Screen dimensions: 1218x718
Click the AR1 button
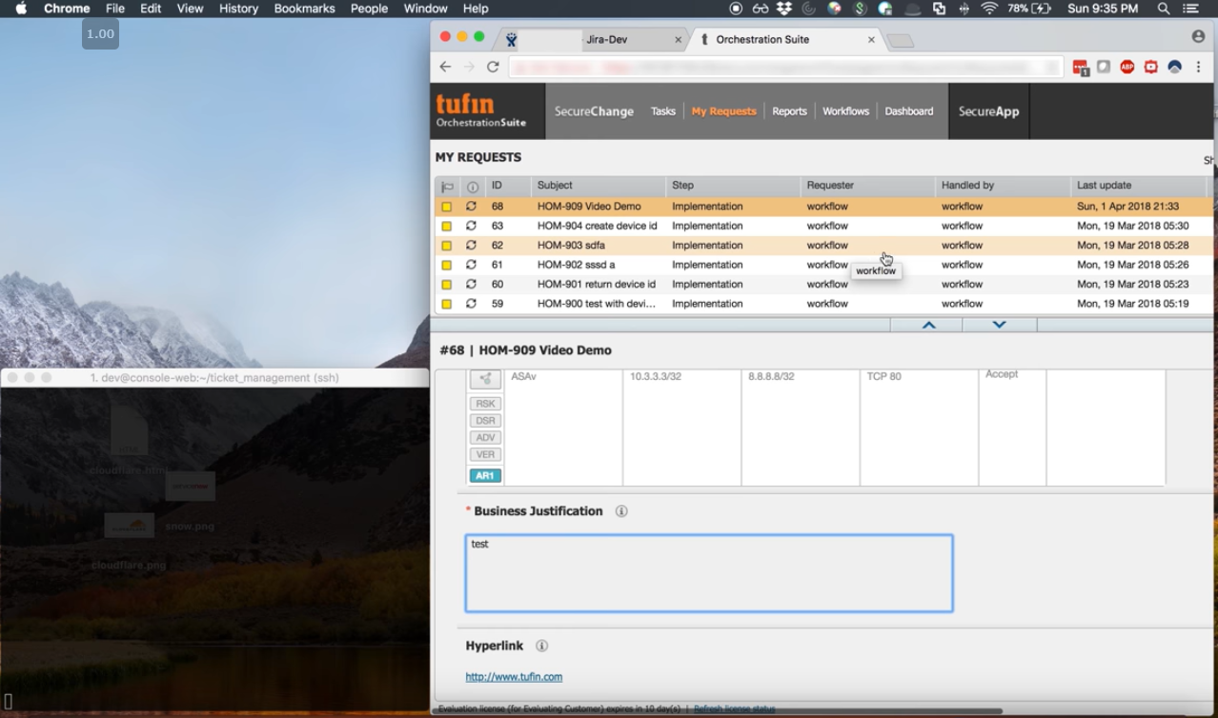pyautogui.click(x=485, y=475)
